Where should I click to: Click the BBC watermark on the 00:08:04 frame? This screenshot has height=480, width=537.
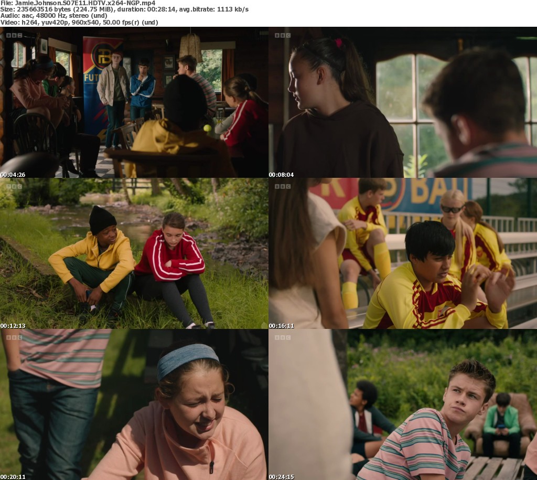(283, 35)
